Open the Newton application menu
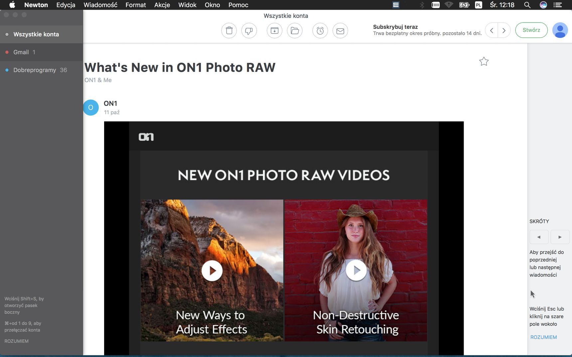This screenshot has width=572, height=357. tap(36, 5)
